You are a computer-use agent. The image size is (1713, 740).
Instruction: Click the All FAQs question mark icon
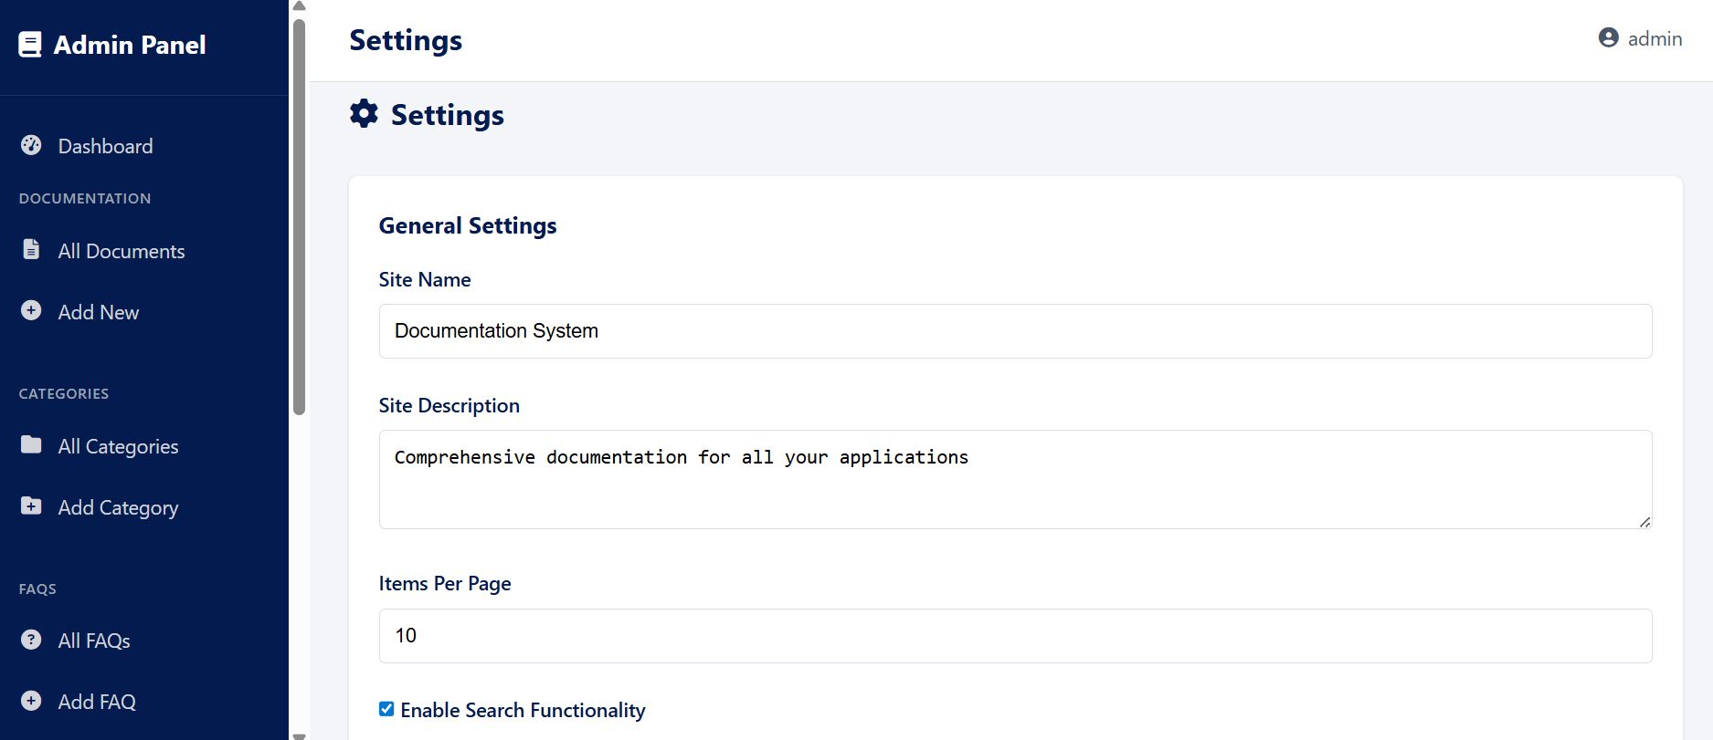tap(31, 640)
